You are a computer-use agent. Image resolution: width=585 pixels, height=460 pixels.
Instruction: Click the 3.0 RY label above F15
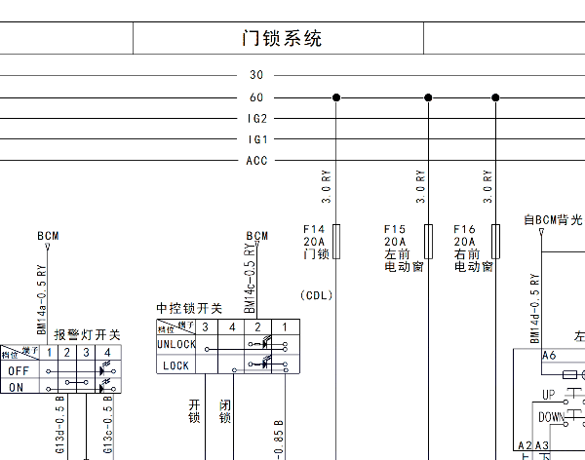[420, 186]
